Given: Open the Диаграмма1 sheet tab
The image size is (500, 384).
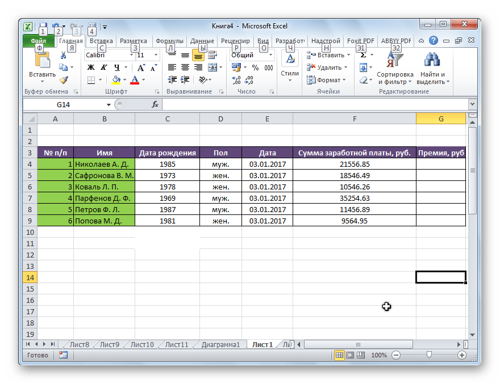Looking at the screenshot, I should [x=222, y=344].
